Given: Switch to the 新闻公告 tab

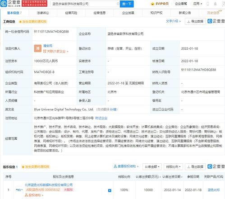Looking at the screenshot, I should [185, 13].
